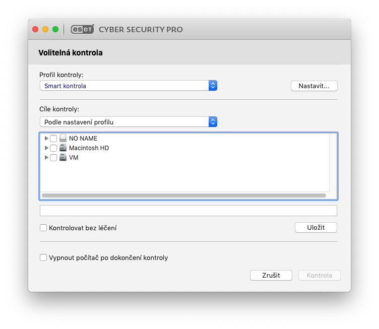Click the NO NAME drive icon

point(63,138)
